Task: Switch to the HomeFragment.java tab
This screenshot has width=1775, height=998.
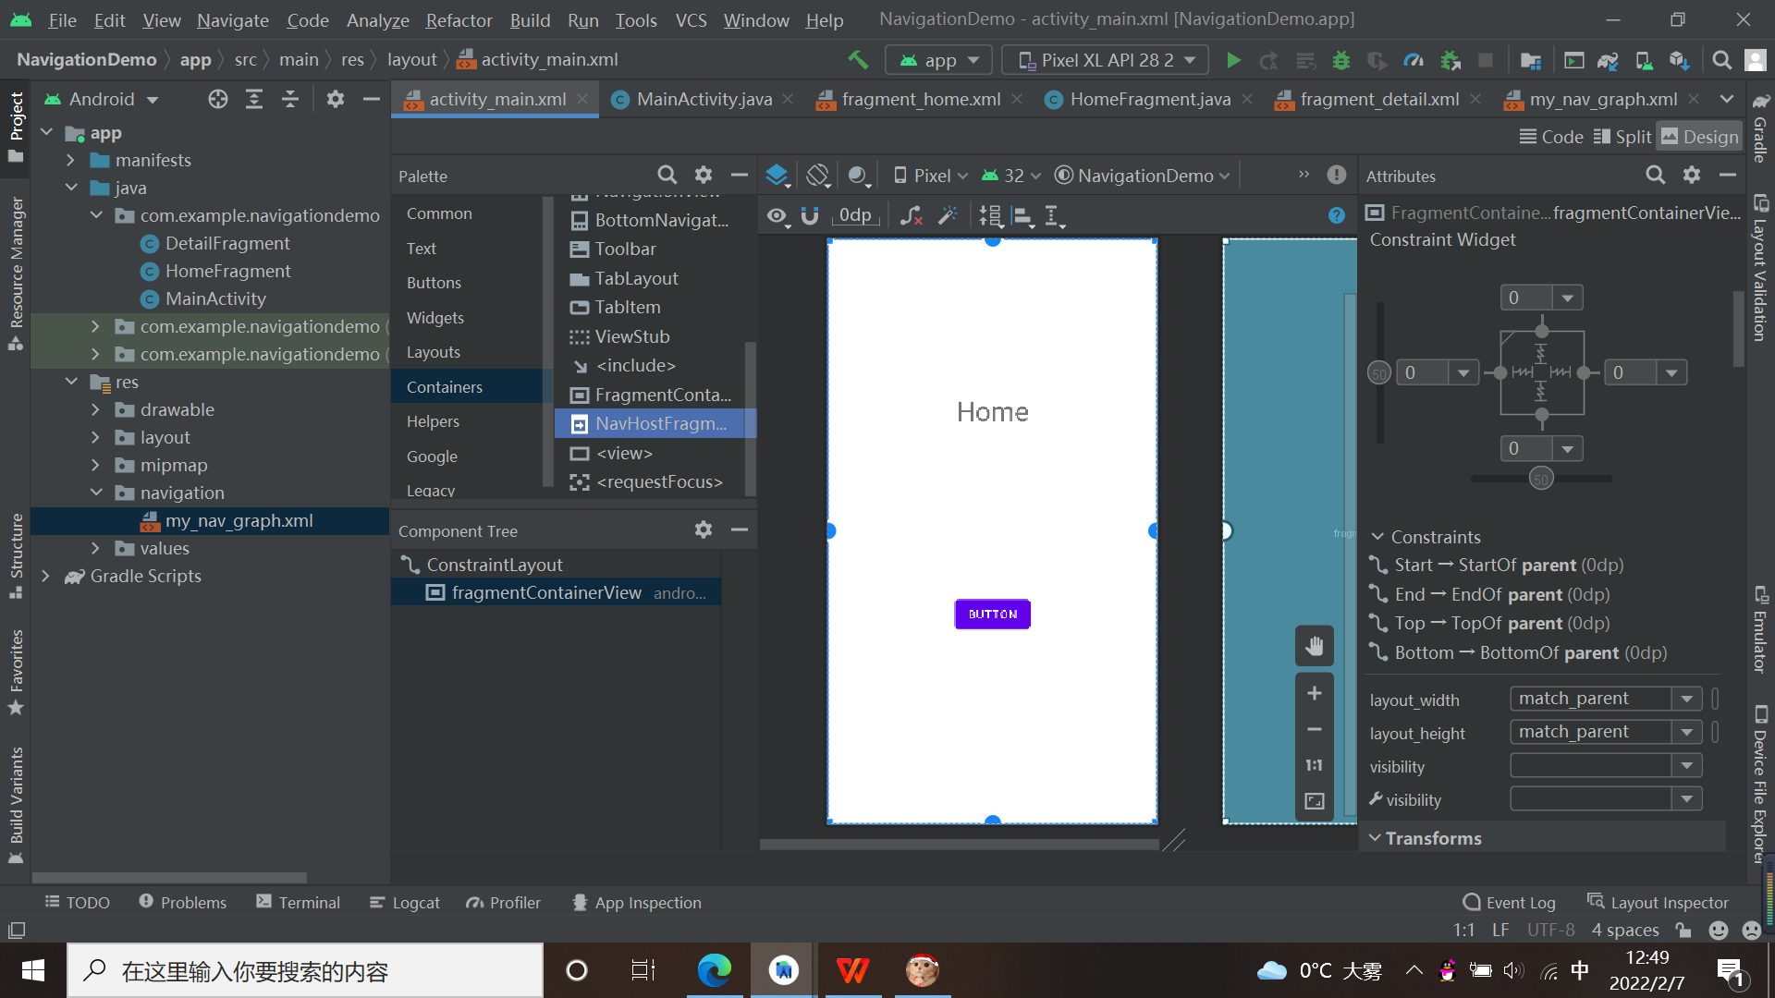Action: point(1149,99)
